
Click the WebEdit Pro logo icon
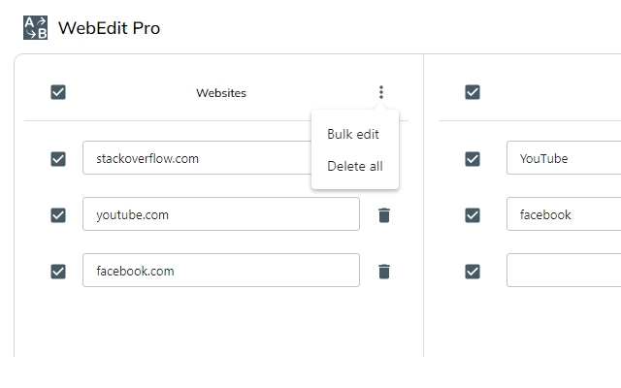pos(35,28)
